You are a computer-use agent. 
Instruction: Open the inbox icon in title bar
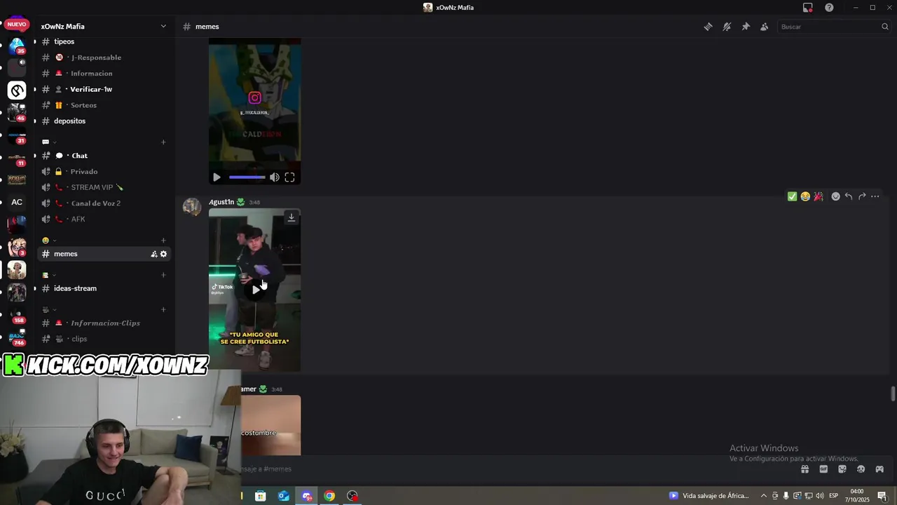807,8
